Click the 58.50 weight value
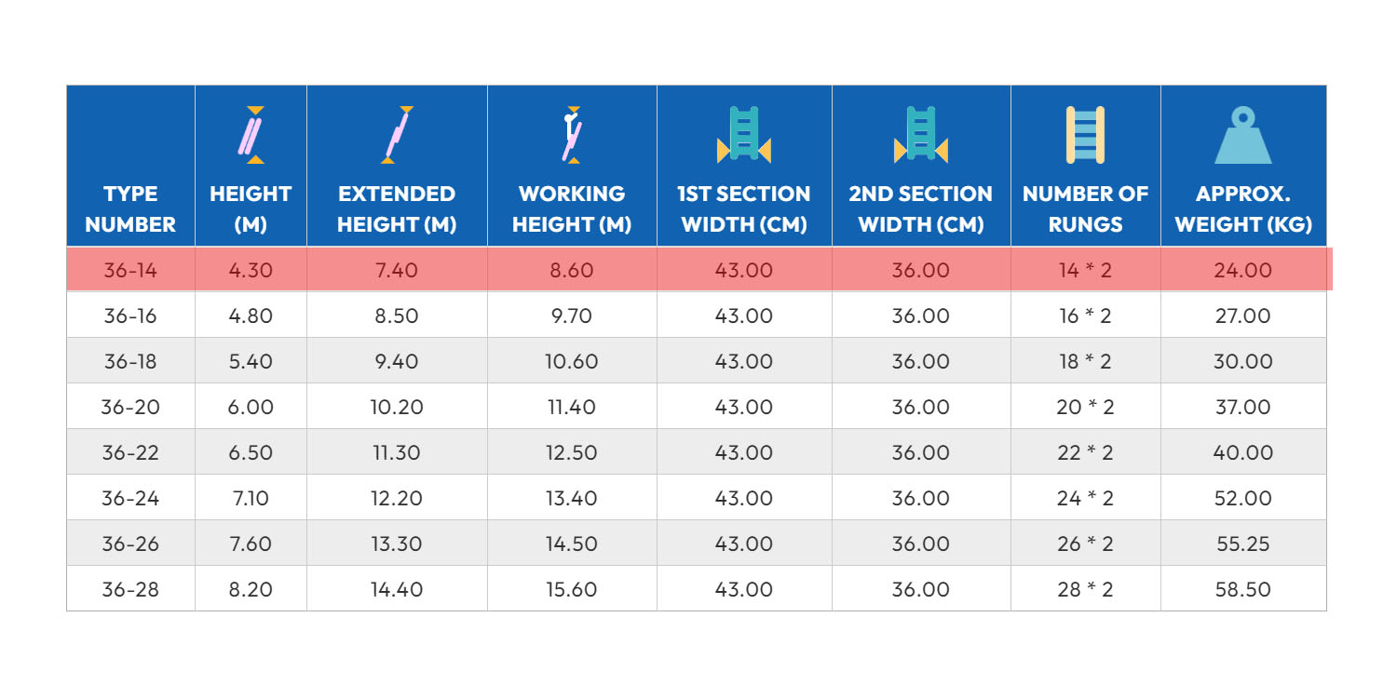The width and height of the screenshot is (1397, 698). pos(1242,590)
